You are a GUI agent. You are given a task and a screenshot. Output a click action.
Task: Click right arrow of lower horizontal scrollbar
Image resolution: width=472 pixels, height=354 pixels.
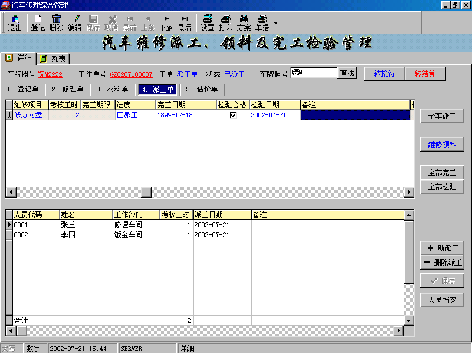[x=398, y=331]
